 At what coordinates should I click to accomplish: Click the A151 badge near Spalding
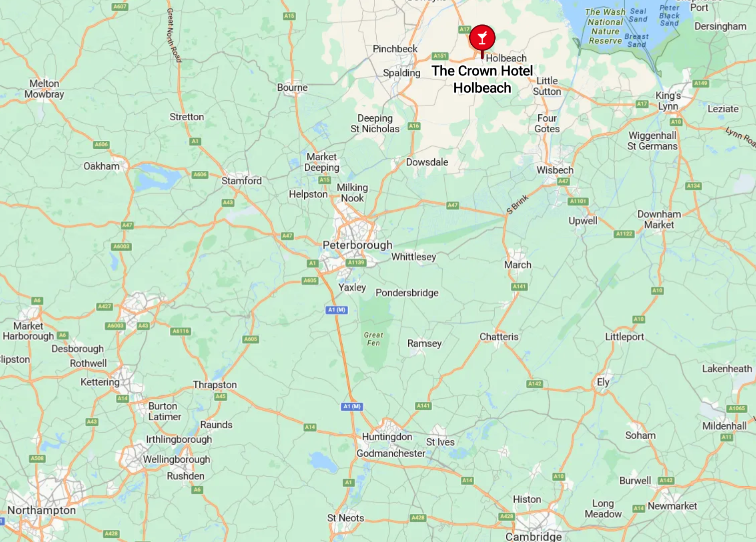coord(440,56)
